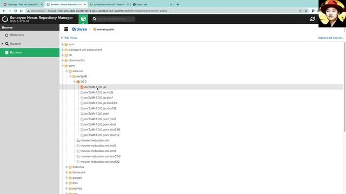Click folder icon of google
The height and width of the screenshot is (194, 346).
(70, 178)
